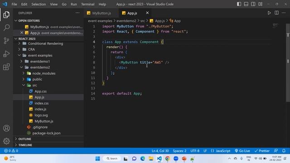Open notifications bell in status bar
Screen dimensions: 290x163
284,151
